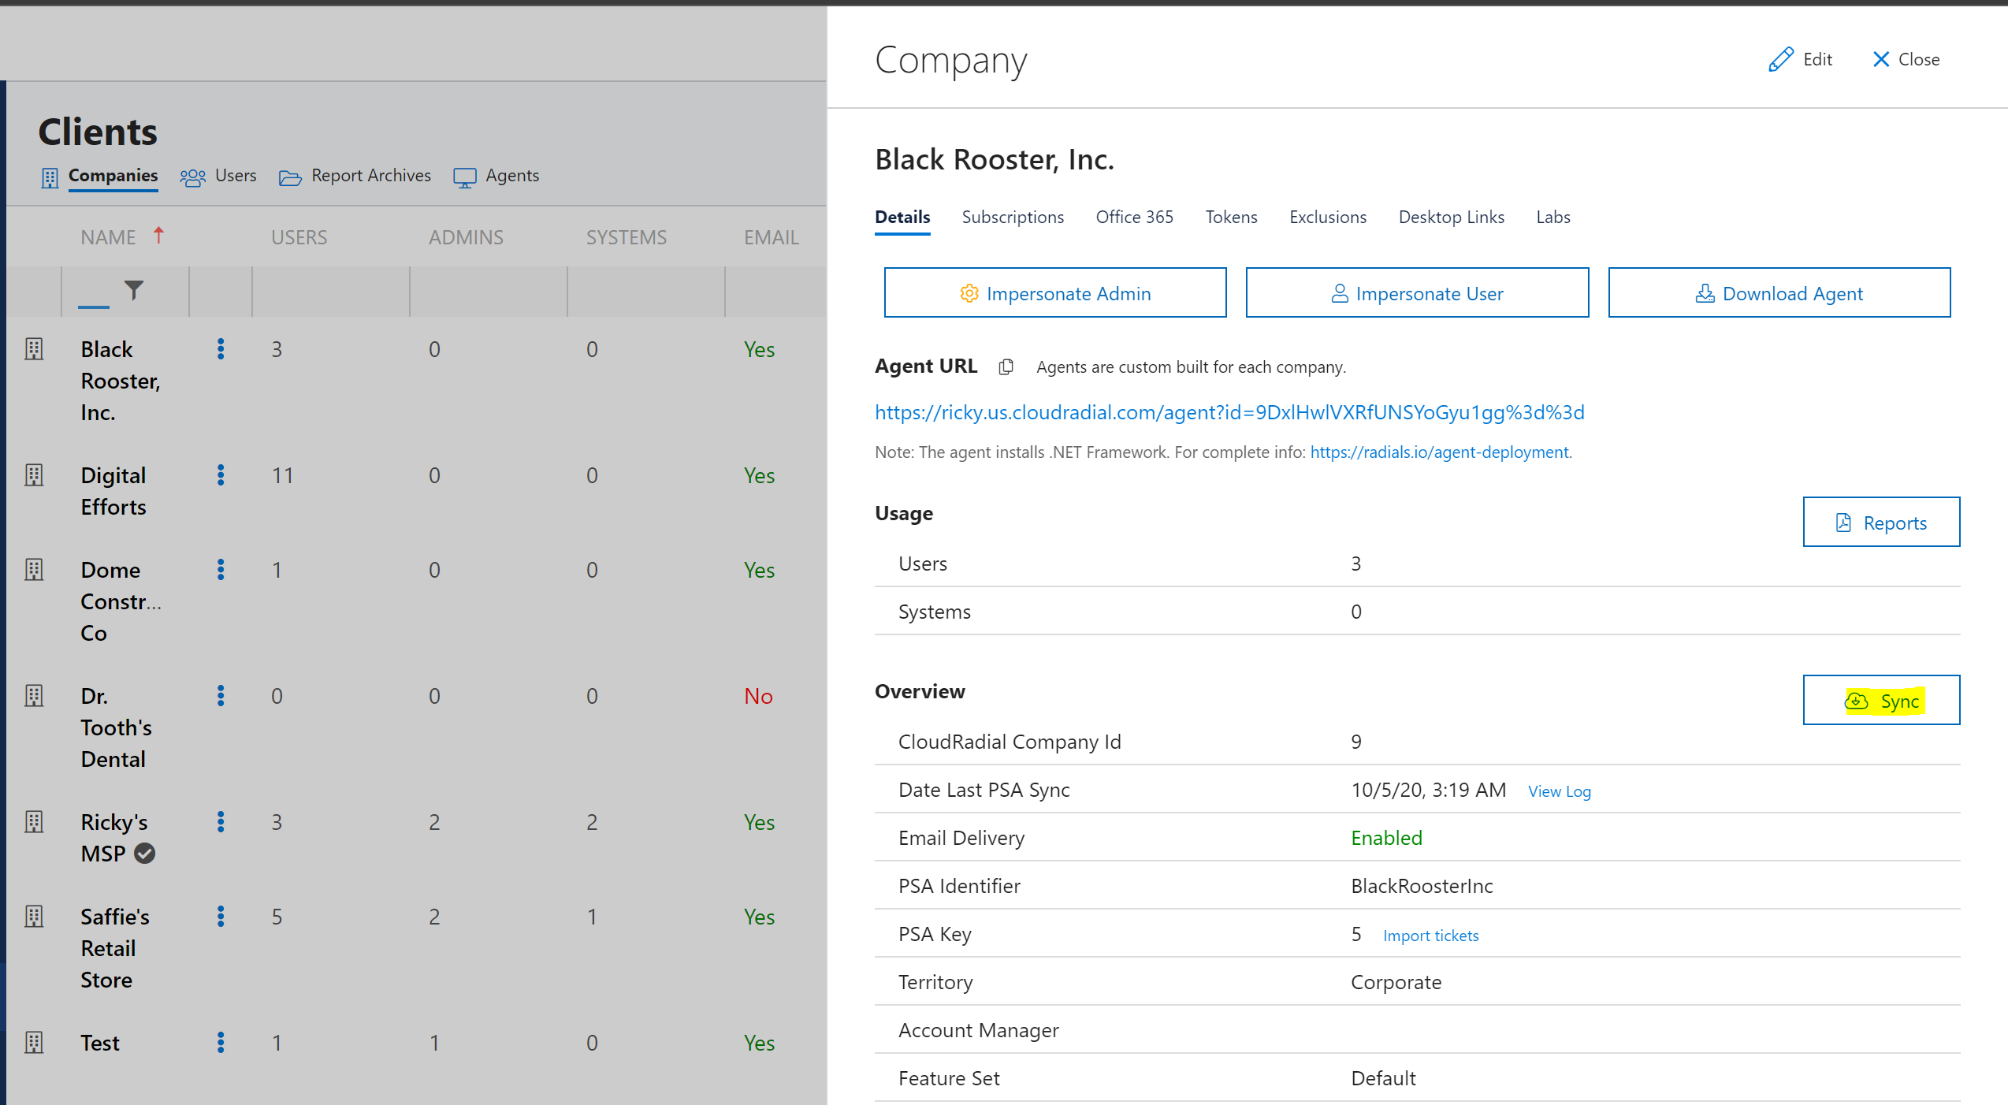The height and width of the screenshot is (1105, 2008).
Task: Open the Report Archives tab
Action: tap(355, 176)
